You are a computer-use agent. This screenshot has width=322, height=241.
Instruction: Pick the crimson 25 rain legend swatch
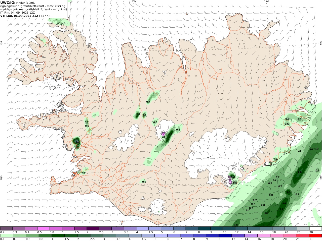click(302, 236)
